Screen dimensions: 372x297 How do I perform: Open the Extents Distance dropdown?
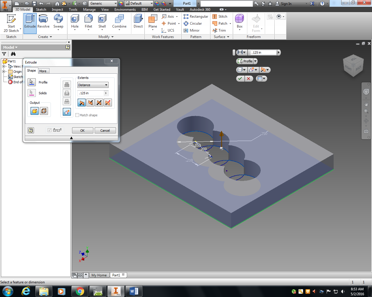[x=93, y=85]
